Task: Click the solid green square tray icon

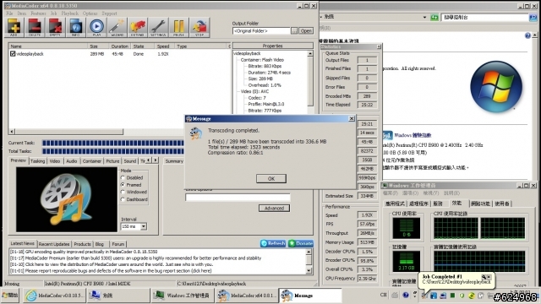Action: (x=452, y=296)
